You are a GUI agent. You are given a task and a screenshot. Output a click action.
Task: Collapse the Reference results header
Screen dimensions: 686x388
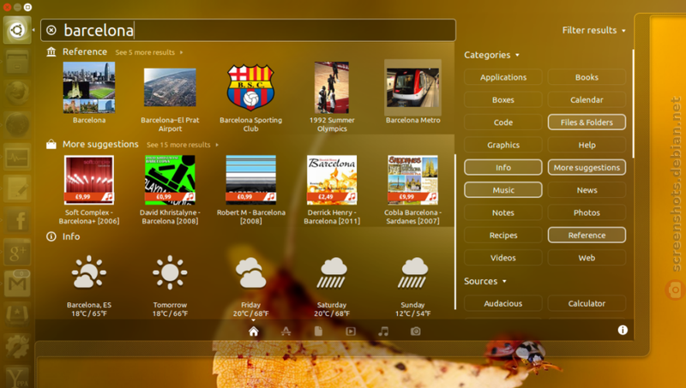coord(84,52)
